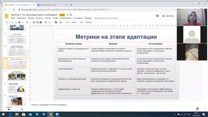Viewport: 208px width, 117px height.
Task: Switch to filmstrip view icon at bottom
Action: coord(9,109)
